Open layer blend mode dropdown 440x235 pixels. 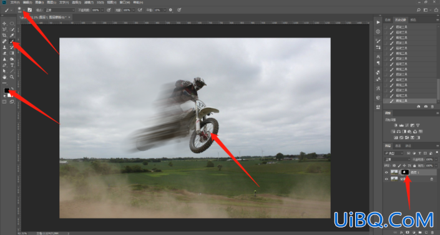[x=397, y=160]
